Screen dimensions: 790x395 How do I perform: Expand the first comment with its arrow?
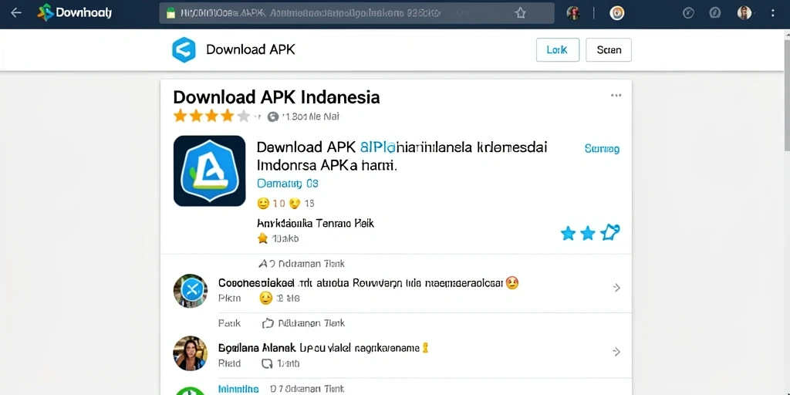coord(616,288)
